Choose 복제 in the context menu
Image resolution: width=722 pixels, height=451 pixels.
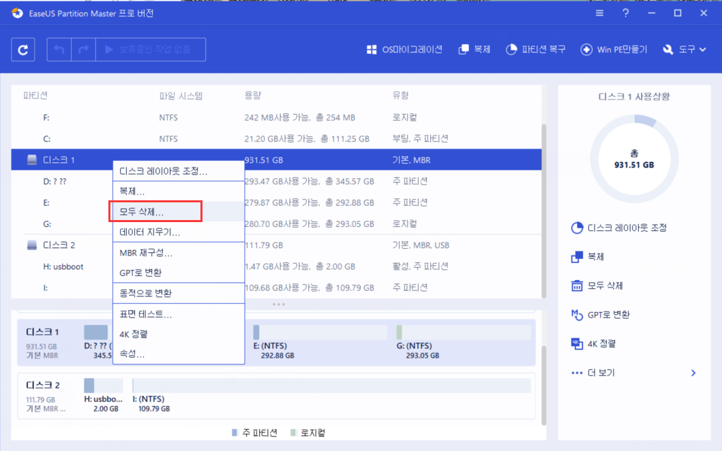(179, 191)
